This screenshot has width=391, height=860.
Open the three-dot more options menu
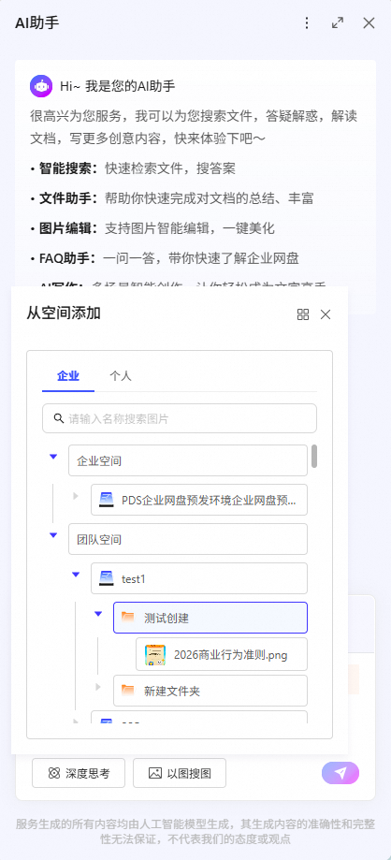[x=307, y=23]
